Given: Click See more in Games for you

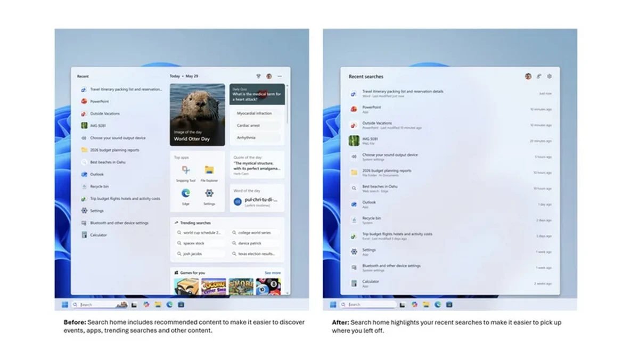Looking at the screenshot, I should [273, 273].
